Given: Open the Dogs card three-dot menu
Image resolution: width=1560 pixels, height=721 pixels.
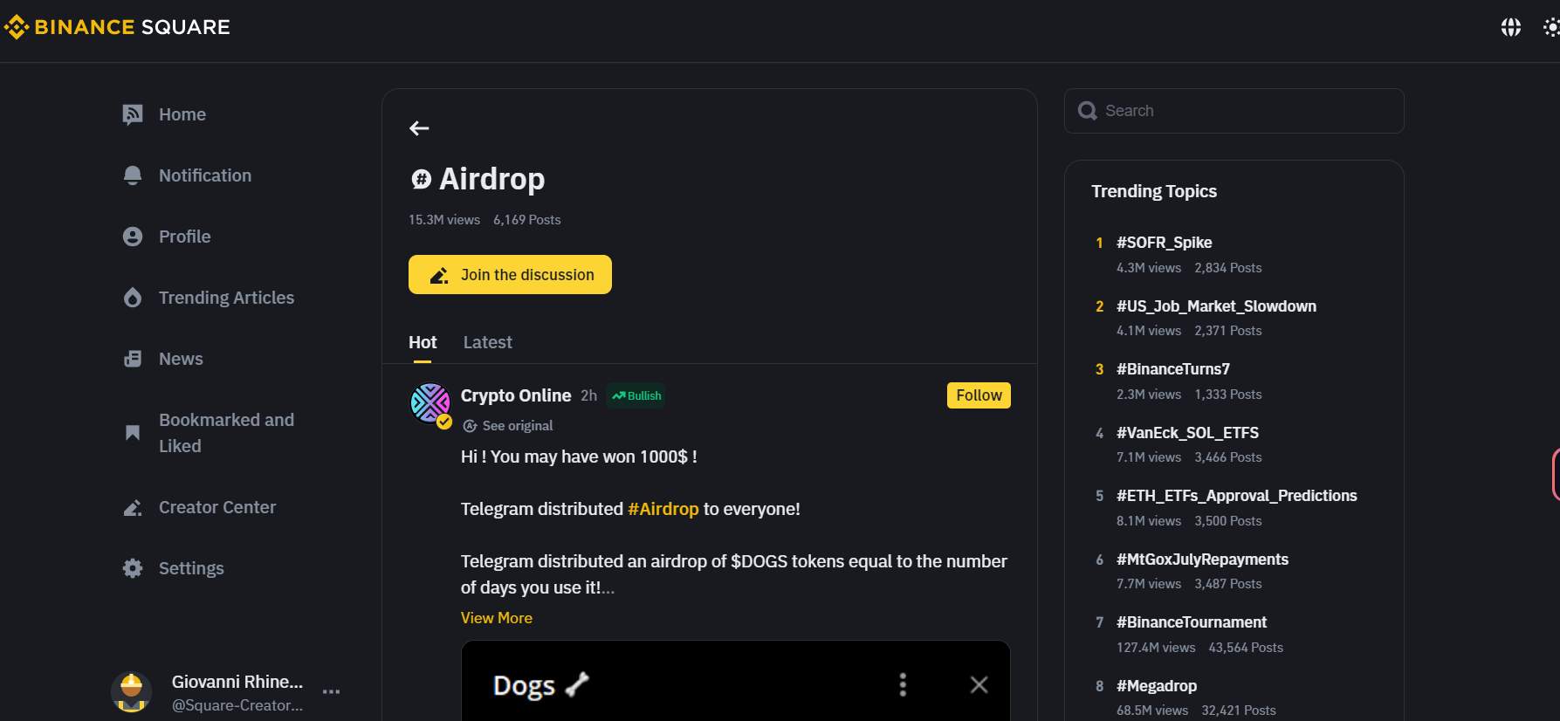Looking at the screenshot, I should tap(903, 684).
